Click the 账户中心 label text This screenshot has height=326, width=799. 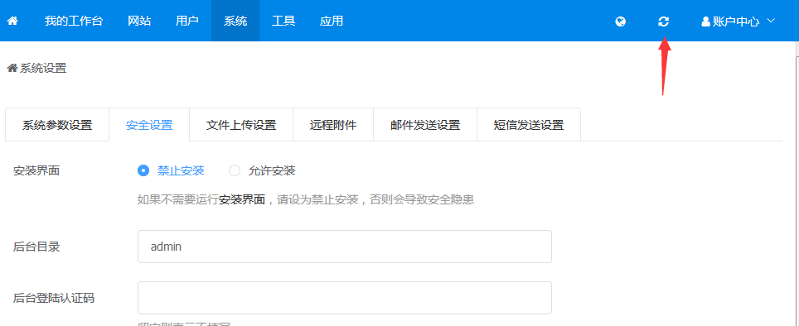[736, 22]
